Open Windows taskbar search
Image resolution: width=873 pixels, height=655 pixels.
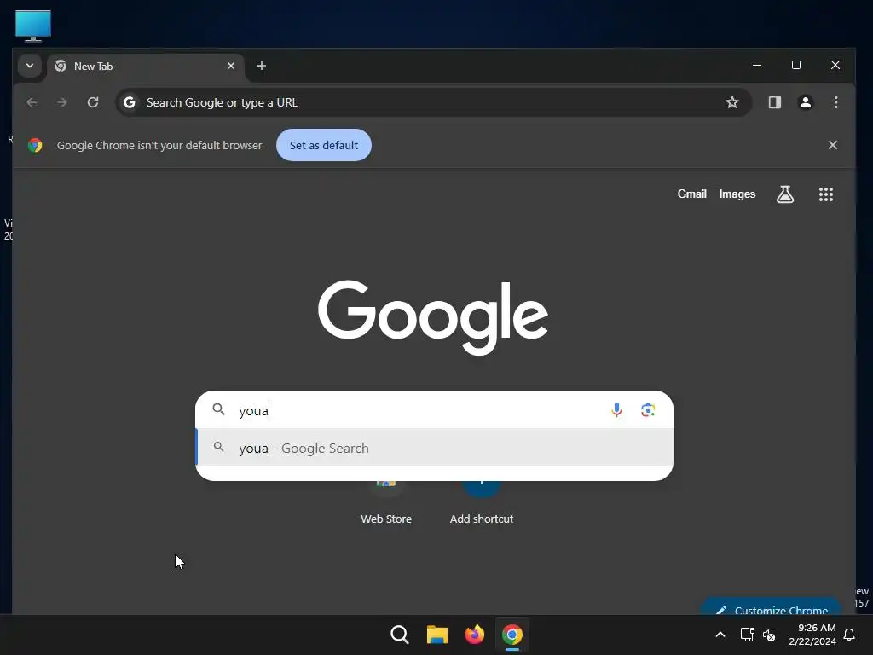(x=399, y=635)
